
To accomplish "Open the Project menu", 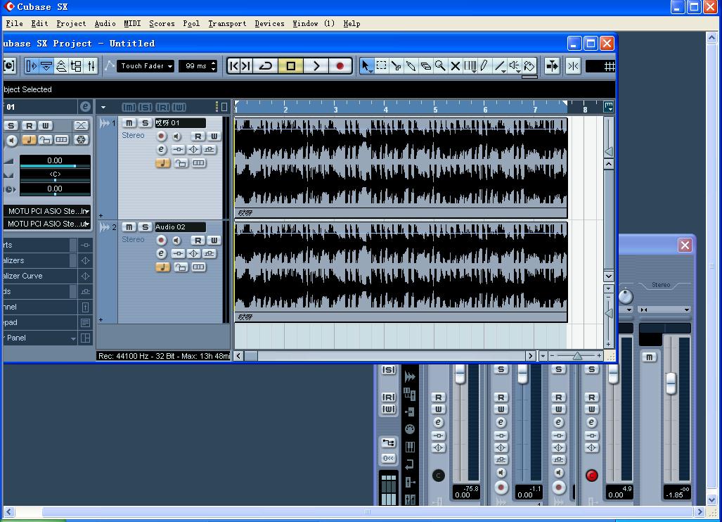I will click(x=71, y=23).
